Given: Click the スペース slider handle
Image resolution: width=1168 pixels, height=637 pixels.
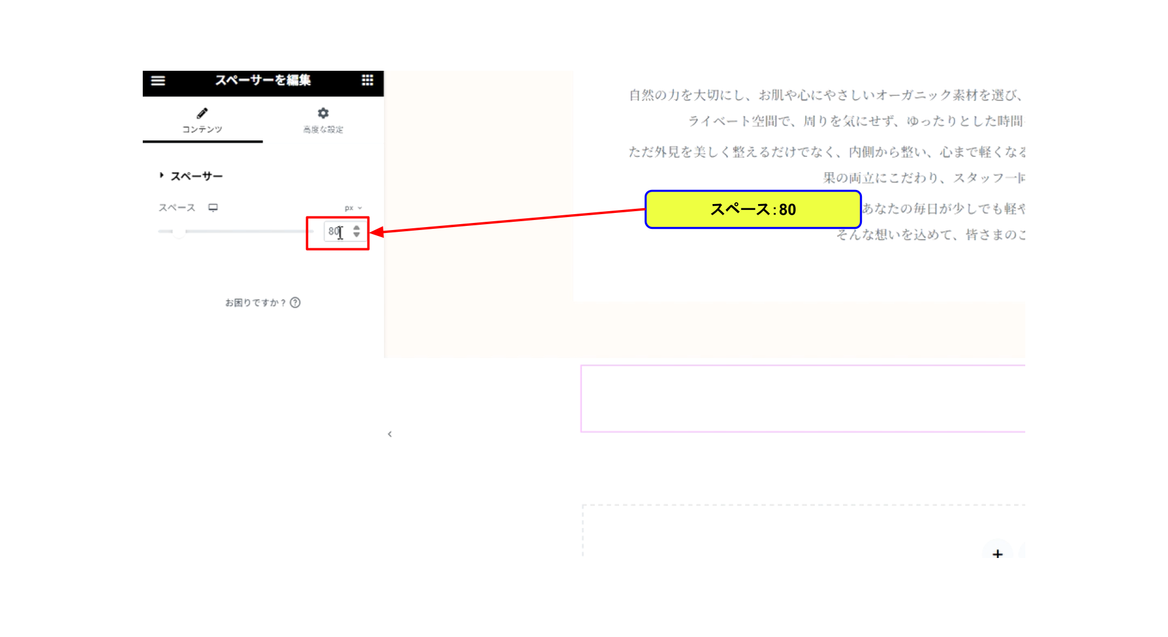Looking at the screenshot, I should point(178,232).
